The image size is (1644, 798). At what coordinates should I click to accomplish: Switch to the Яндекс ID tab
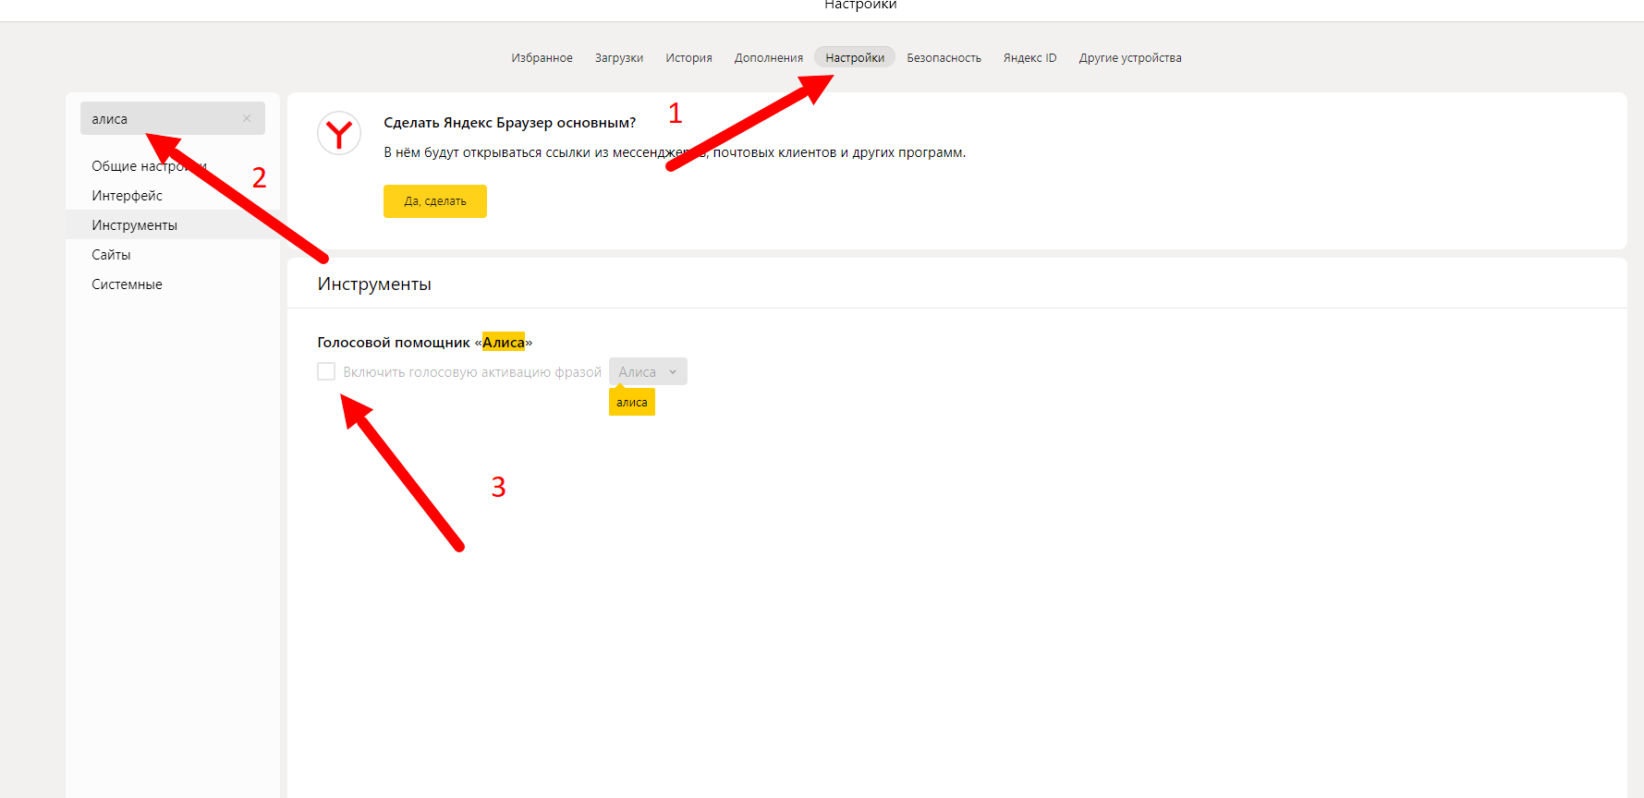[1029, 57]
